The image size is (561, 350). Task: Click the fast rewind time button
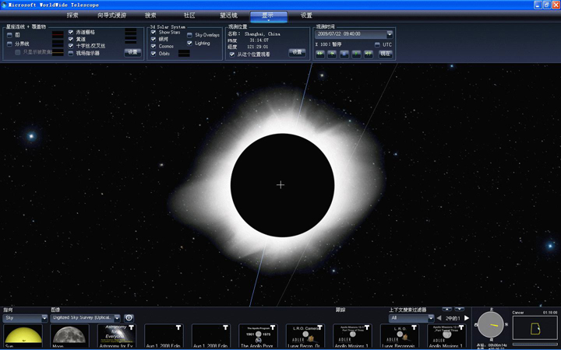320,54
